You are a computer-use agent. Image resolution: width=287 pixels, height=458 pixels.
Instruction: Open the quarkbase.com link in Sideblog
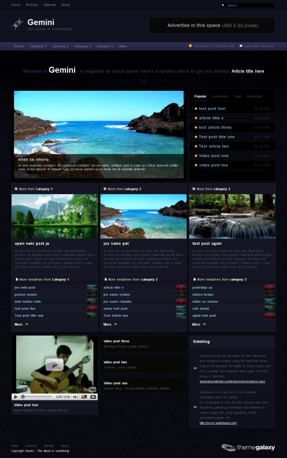point(218,423)
